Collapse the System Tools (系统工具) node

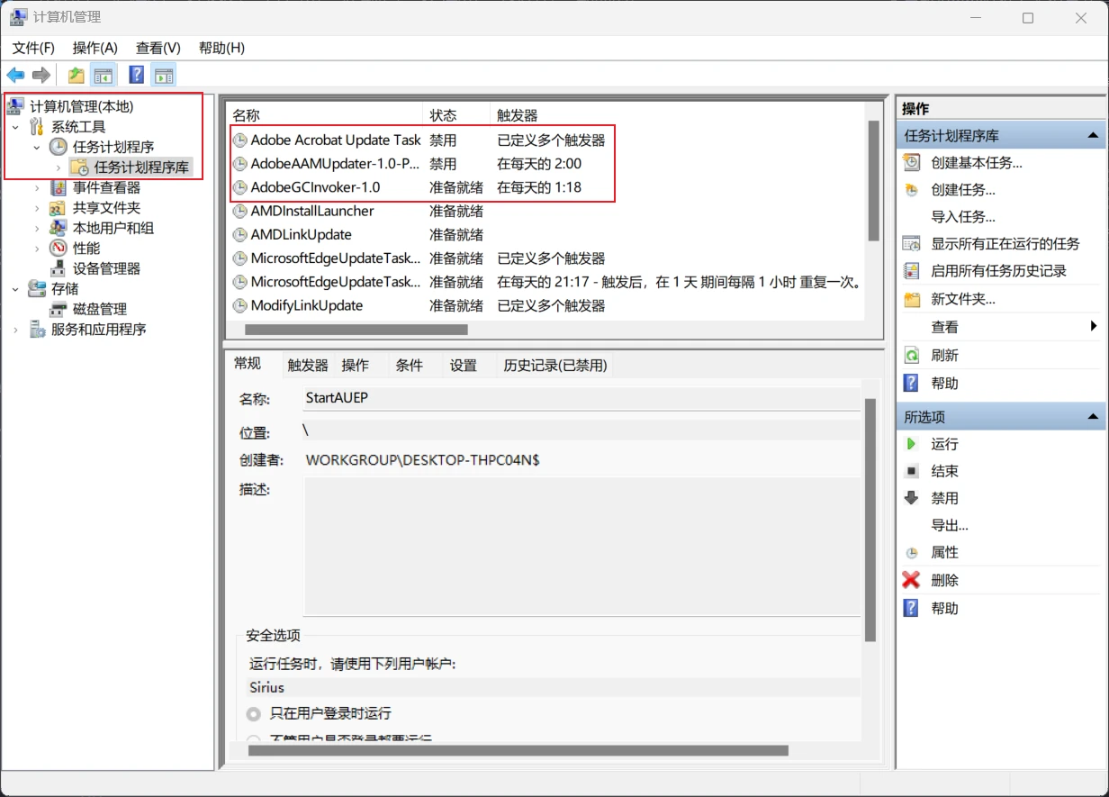tap(15, 127)
